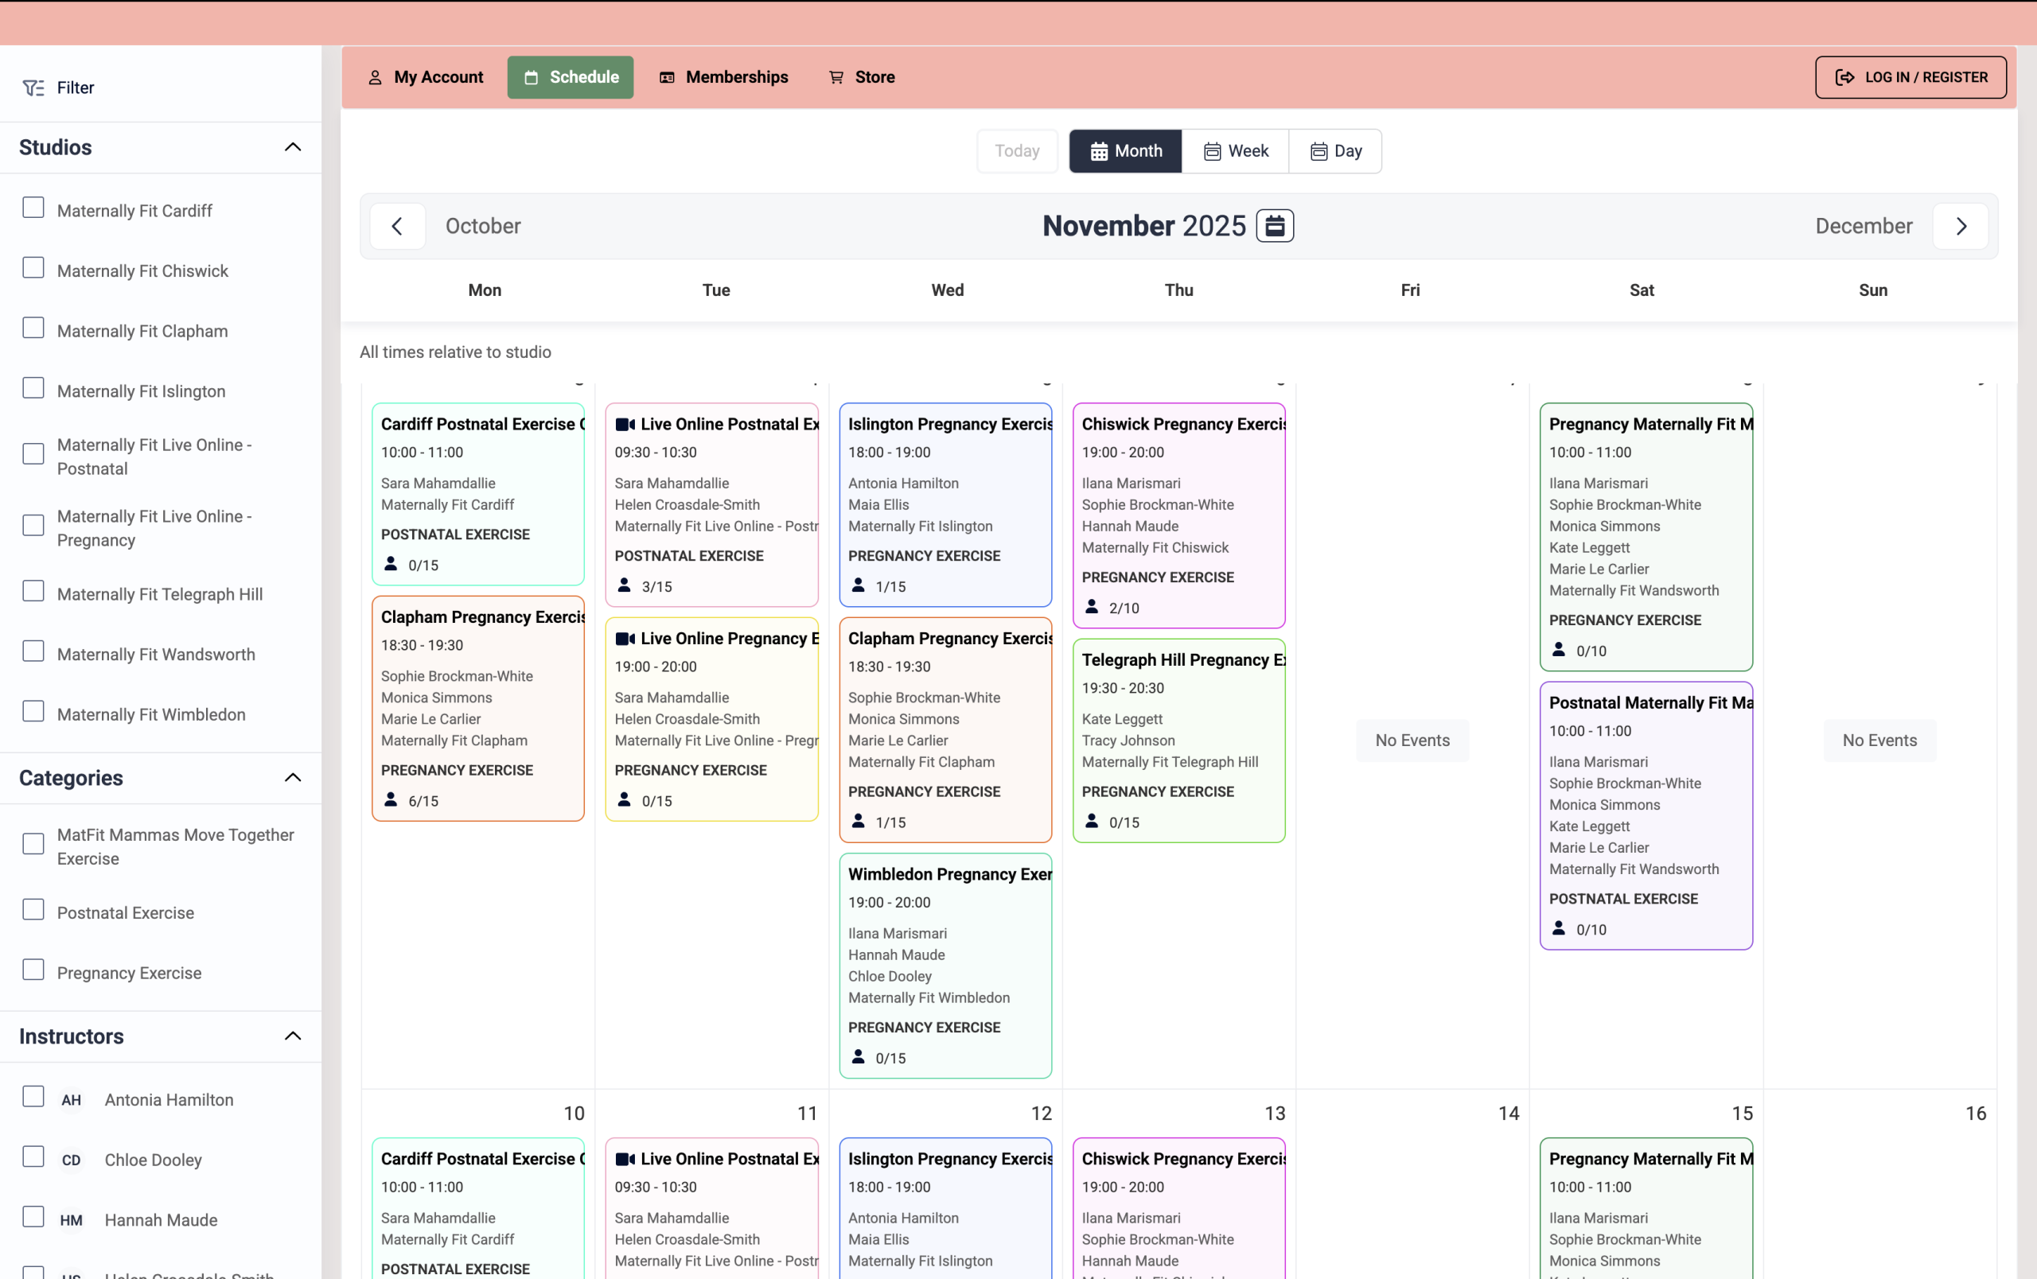This screenshot has height=1279, width=2037.
Task: Open the Store tab
Action: click(862, 78)
